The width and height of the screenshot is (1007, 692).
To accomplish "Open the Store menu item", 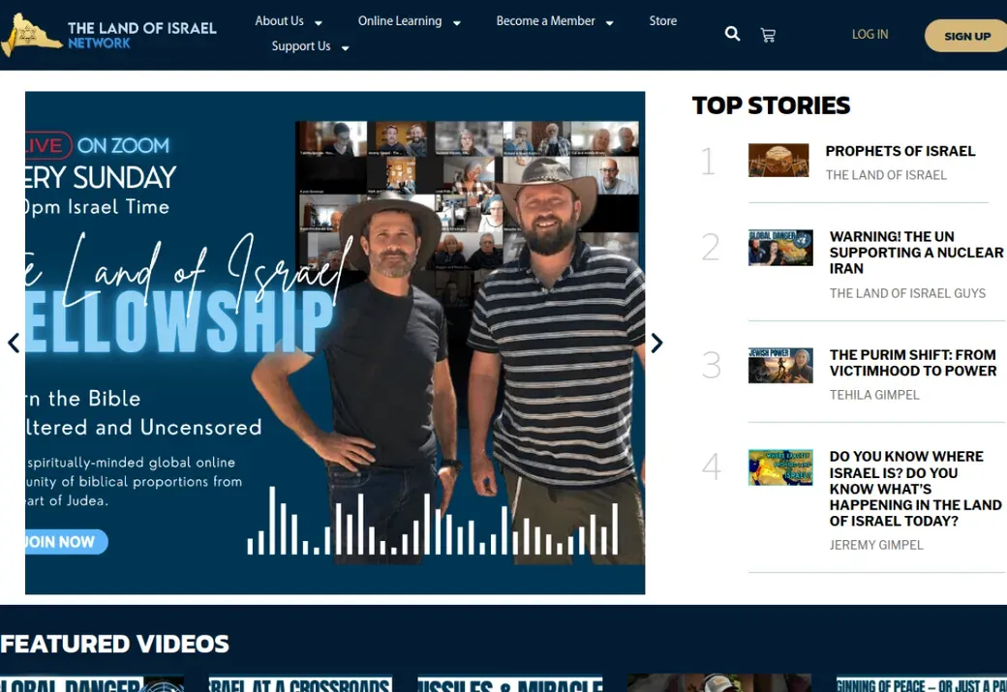I will [x=662, y=21].
